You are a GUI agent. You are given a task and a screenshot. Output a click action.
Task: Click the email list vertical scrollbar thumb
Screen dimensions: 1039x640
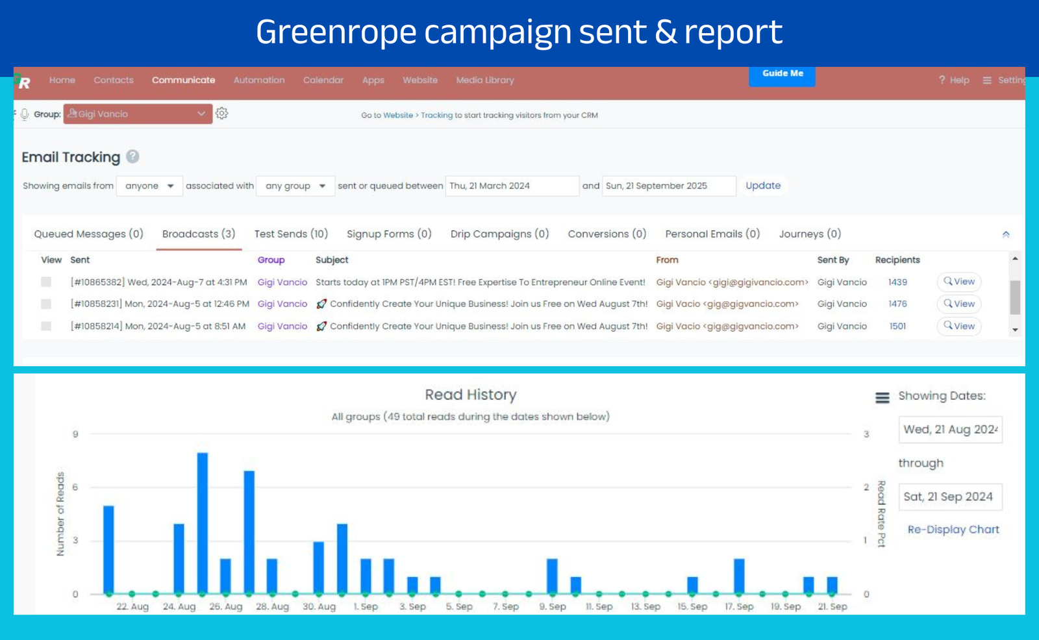pyautogui.click(x=1014, y=297)
